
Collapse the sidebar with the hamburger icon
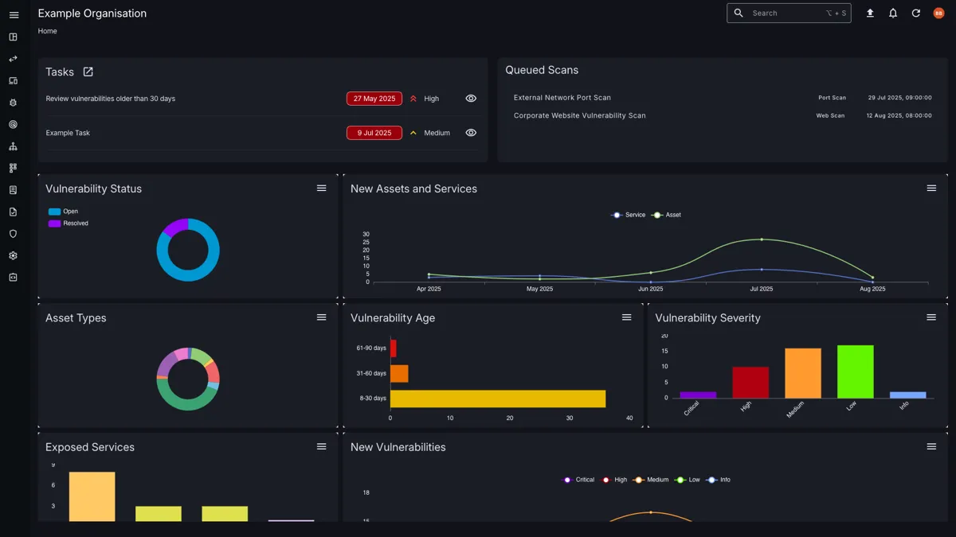[x=14, y=14]
